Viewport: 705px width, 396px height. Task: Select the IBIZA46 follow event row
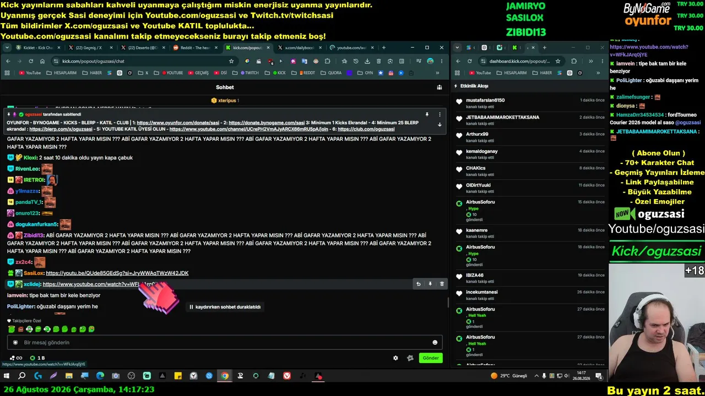tap(530, 278)
